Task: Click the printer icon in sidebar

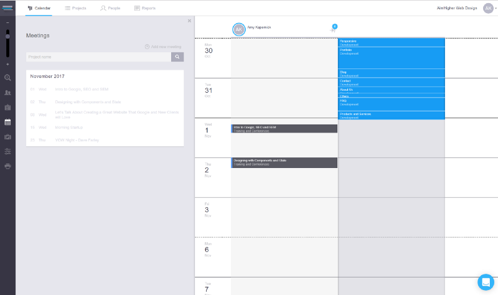Action: coord(7,166)
